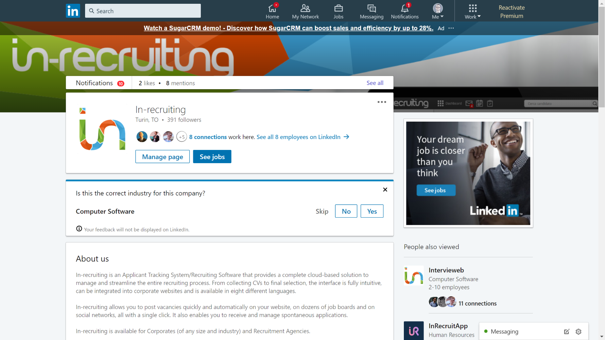This screenshot has height=340, width=605.
Task: Click into the Search field
Action: [x=143, y=11]
